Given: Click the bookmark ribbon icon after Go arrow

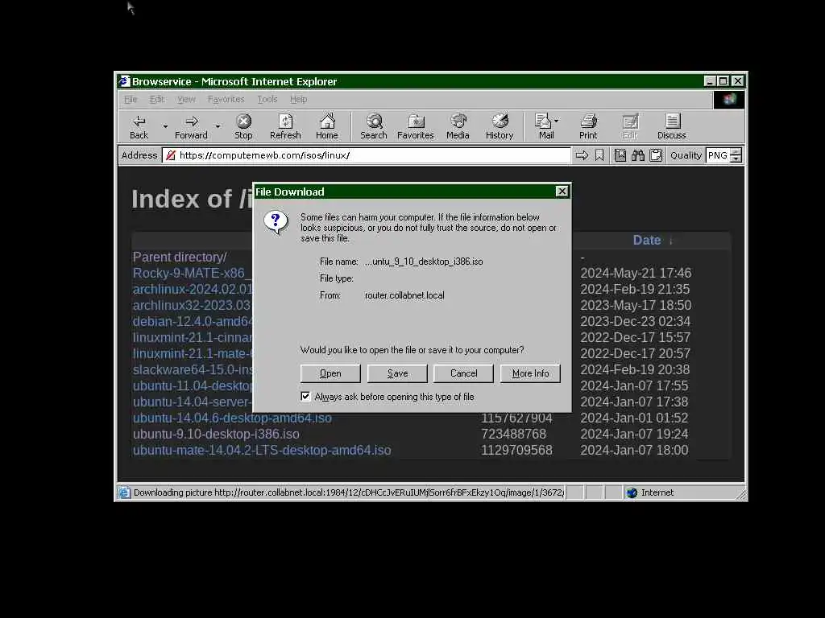Looking at the screenshot, I should coord(599,155).
